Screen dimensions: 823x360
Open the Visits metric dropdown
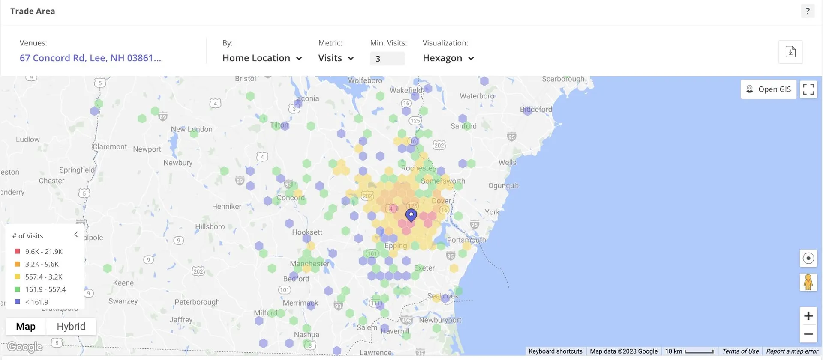pos(336,58)
